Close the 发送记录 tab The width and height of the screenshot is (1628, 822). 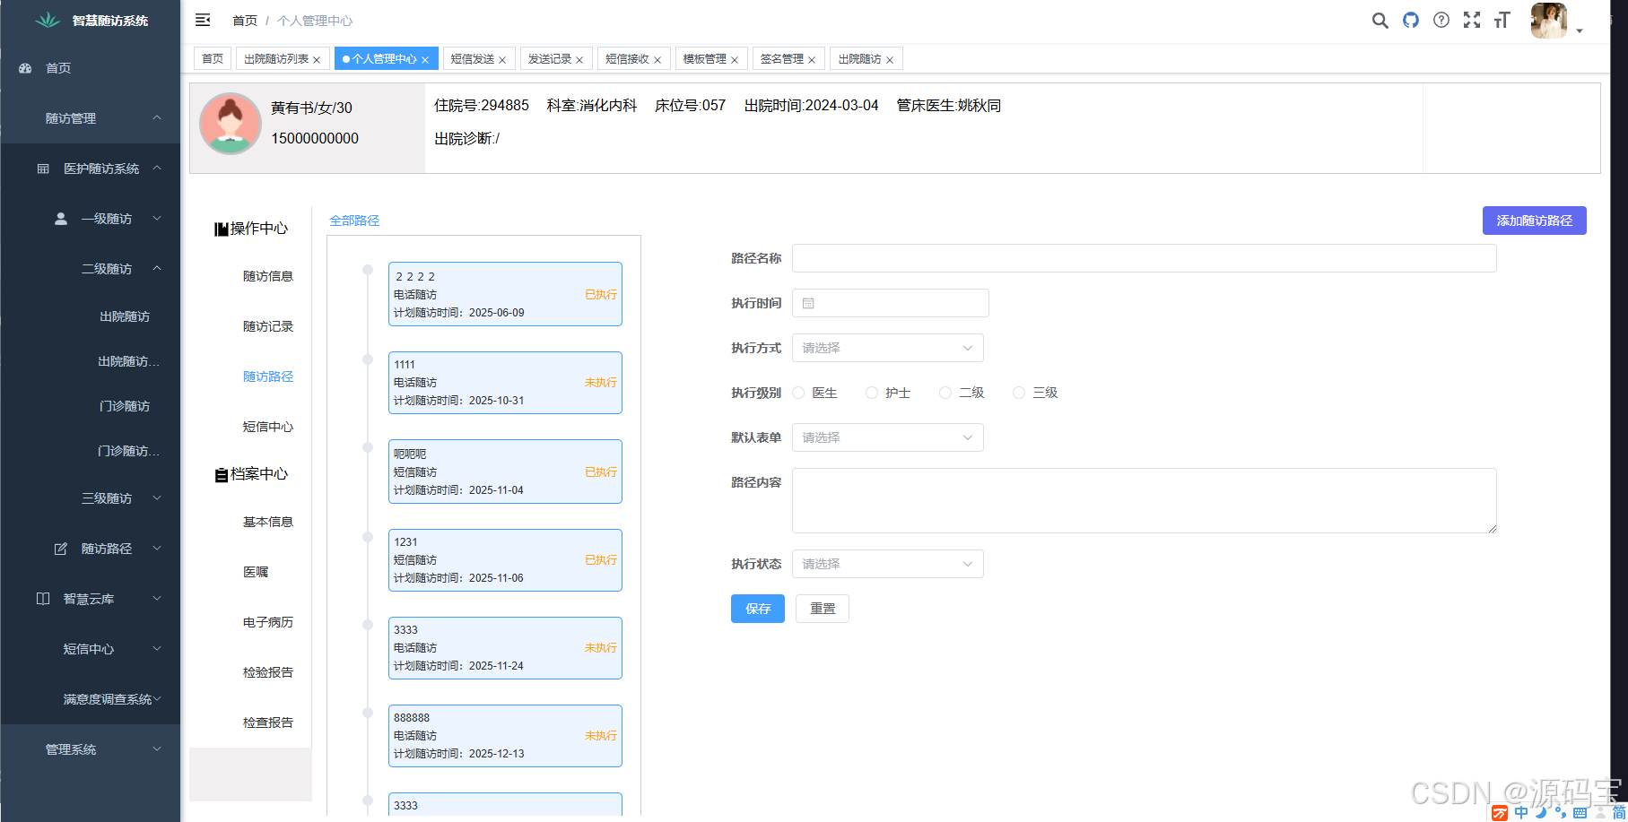pyautogui.click(x=579, y=60)
